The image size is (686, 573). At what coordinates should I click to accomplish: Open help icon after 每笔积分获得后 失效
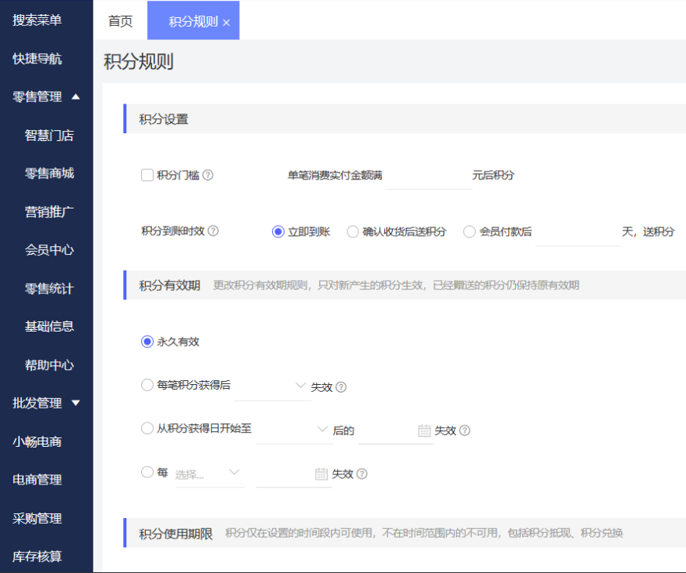pos(341,387)
